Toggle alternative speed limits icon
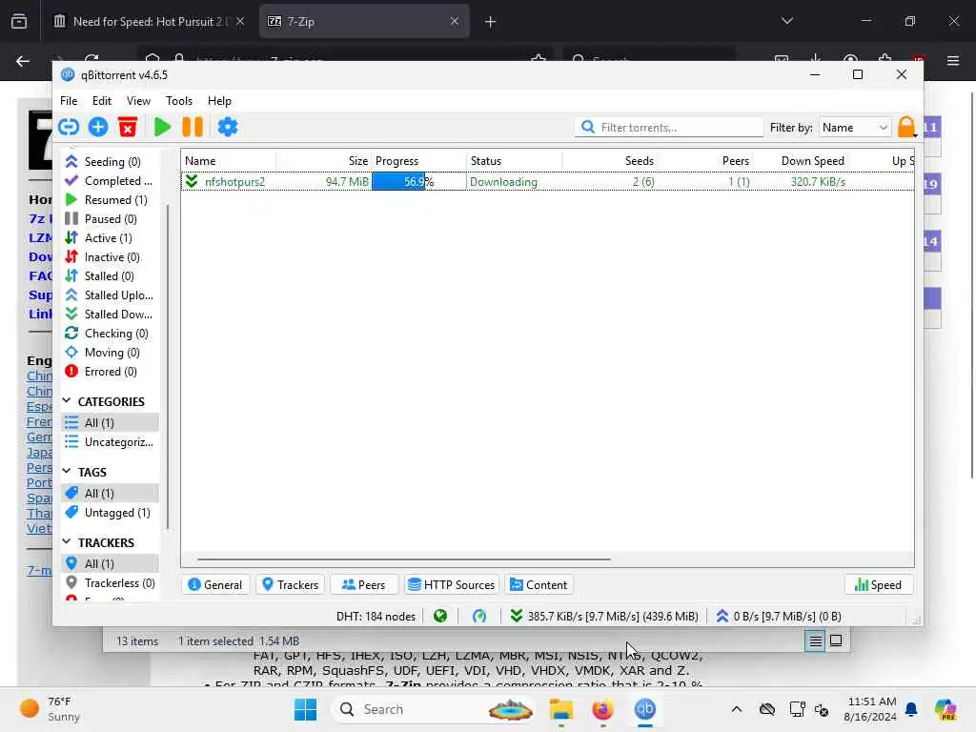976x732 pixels. pyautogui.click(x=479, y=617)
